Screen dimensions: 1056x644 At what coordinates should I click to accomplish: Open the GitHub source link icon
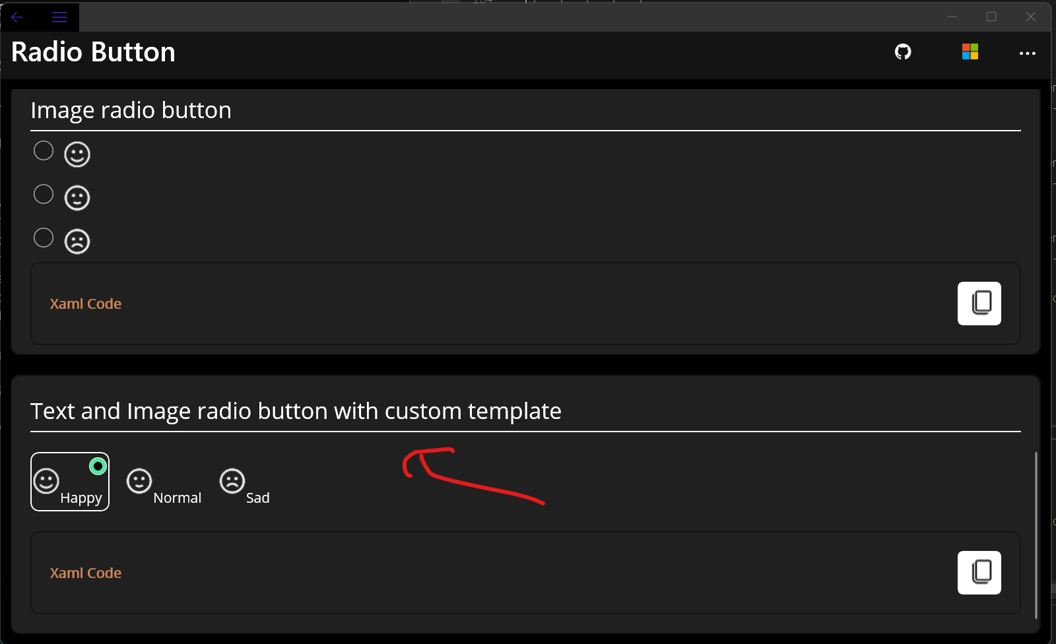click(x=903, y=52)
